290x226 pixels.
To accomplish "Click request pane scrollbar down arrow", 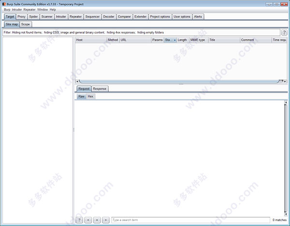I will click(286, 214).
